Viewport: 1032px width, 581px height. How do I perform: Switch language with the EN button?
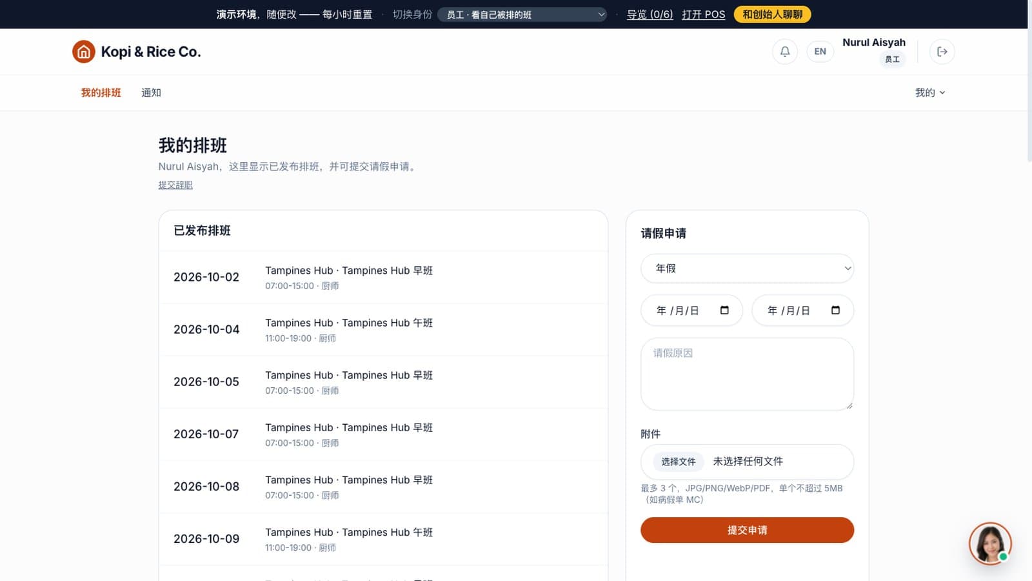(x=820, y=52)
